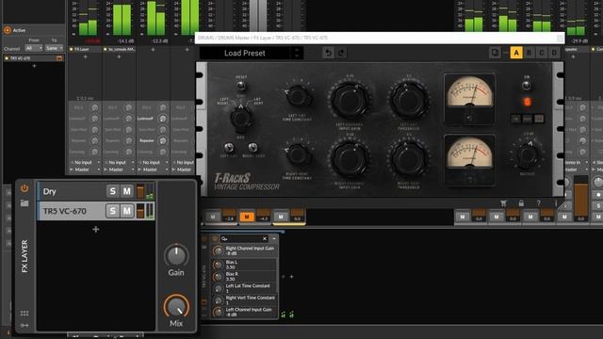Click the Left Lat Time Constant knob
This screenshot has width=603, height=339.
pos(298,96)
